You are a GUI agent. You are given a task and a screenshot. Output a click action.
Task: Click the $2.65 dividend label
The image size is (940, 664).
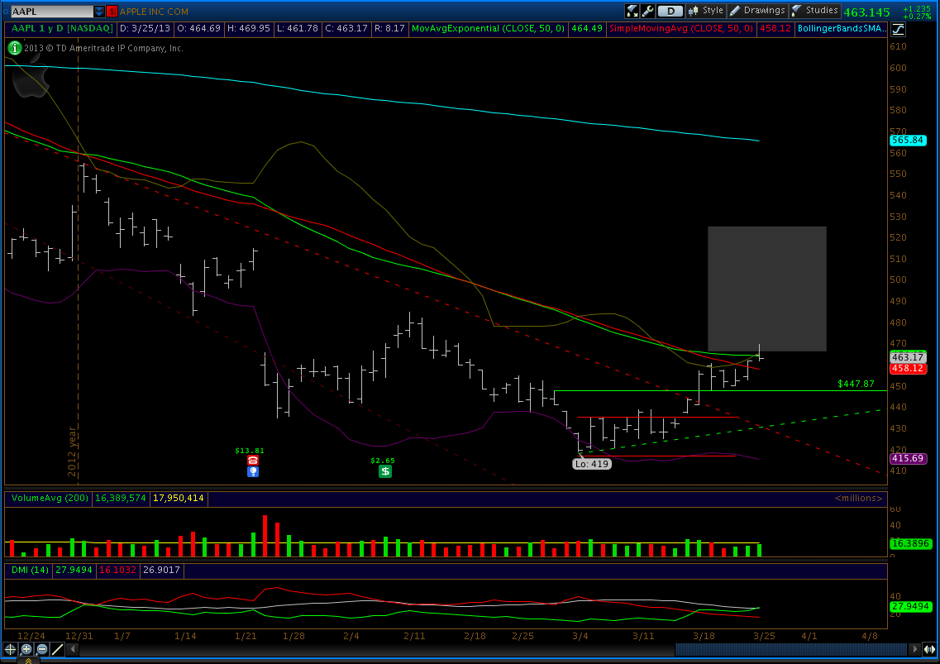(x=383, y=461)
